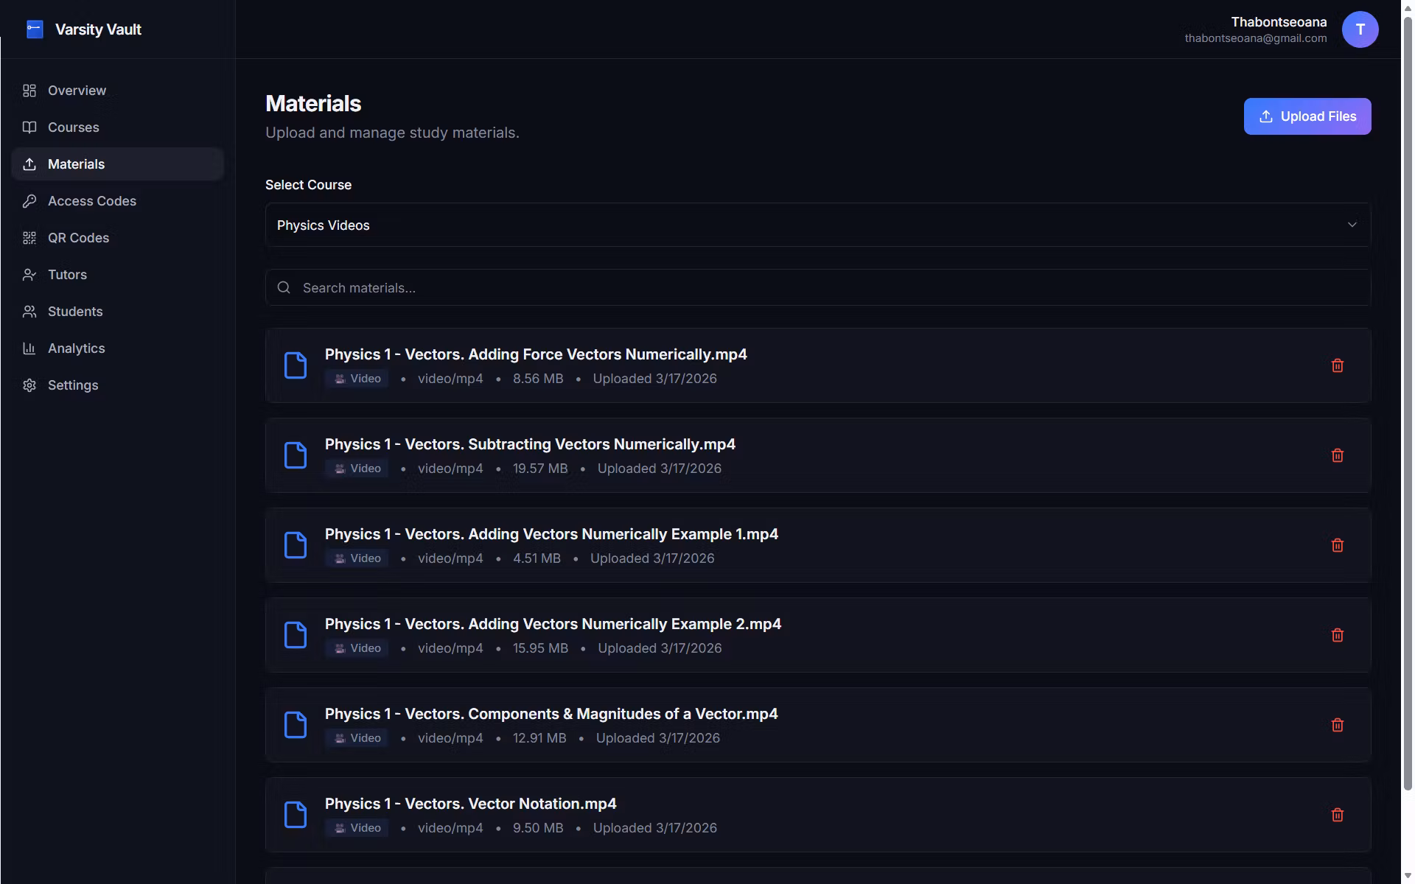Click the Students people icon

pos(29,312)
